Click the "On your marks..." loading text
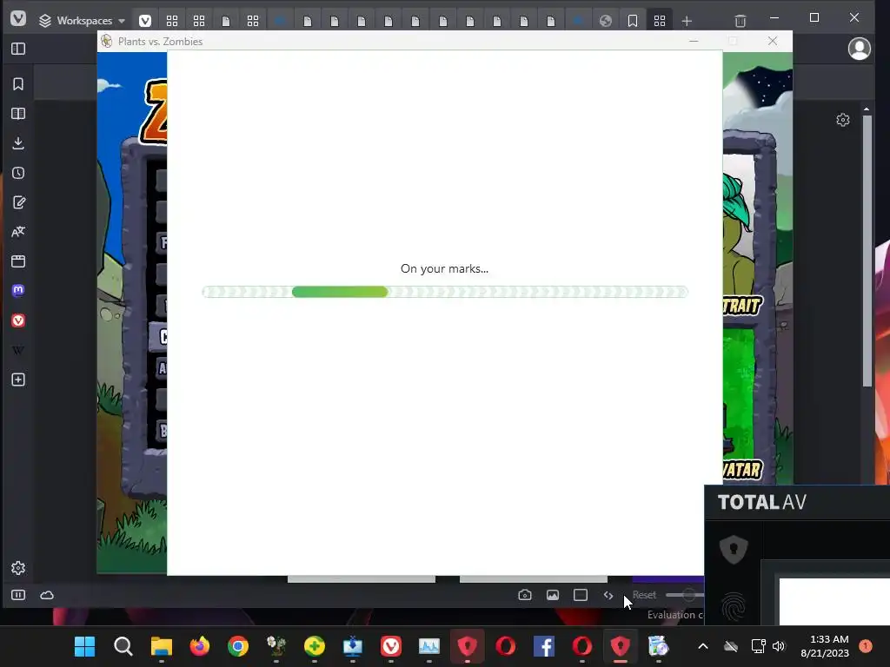Screen dimensions: 890x667 (x=444, y=269)
